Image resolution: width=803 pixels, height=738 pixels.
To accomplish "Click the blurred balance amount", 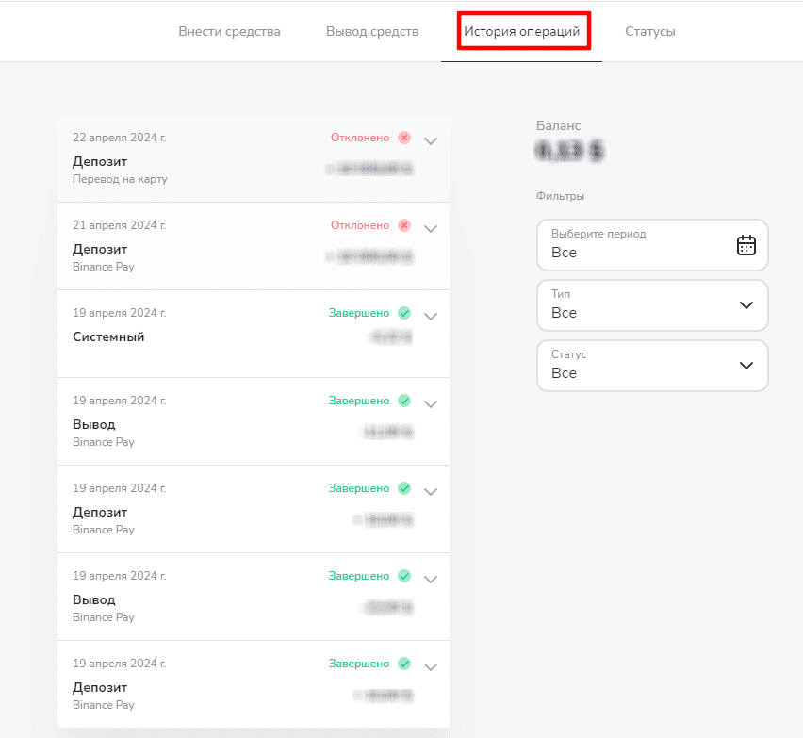I will point(569,151).
